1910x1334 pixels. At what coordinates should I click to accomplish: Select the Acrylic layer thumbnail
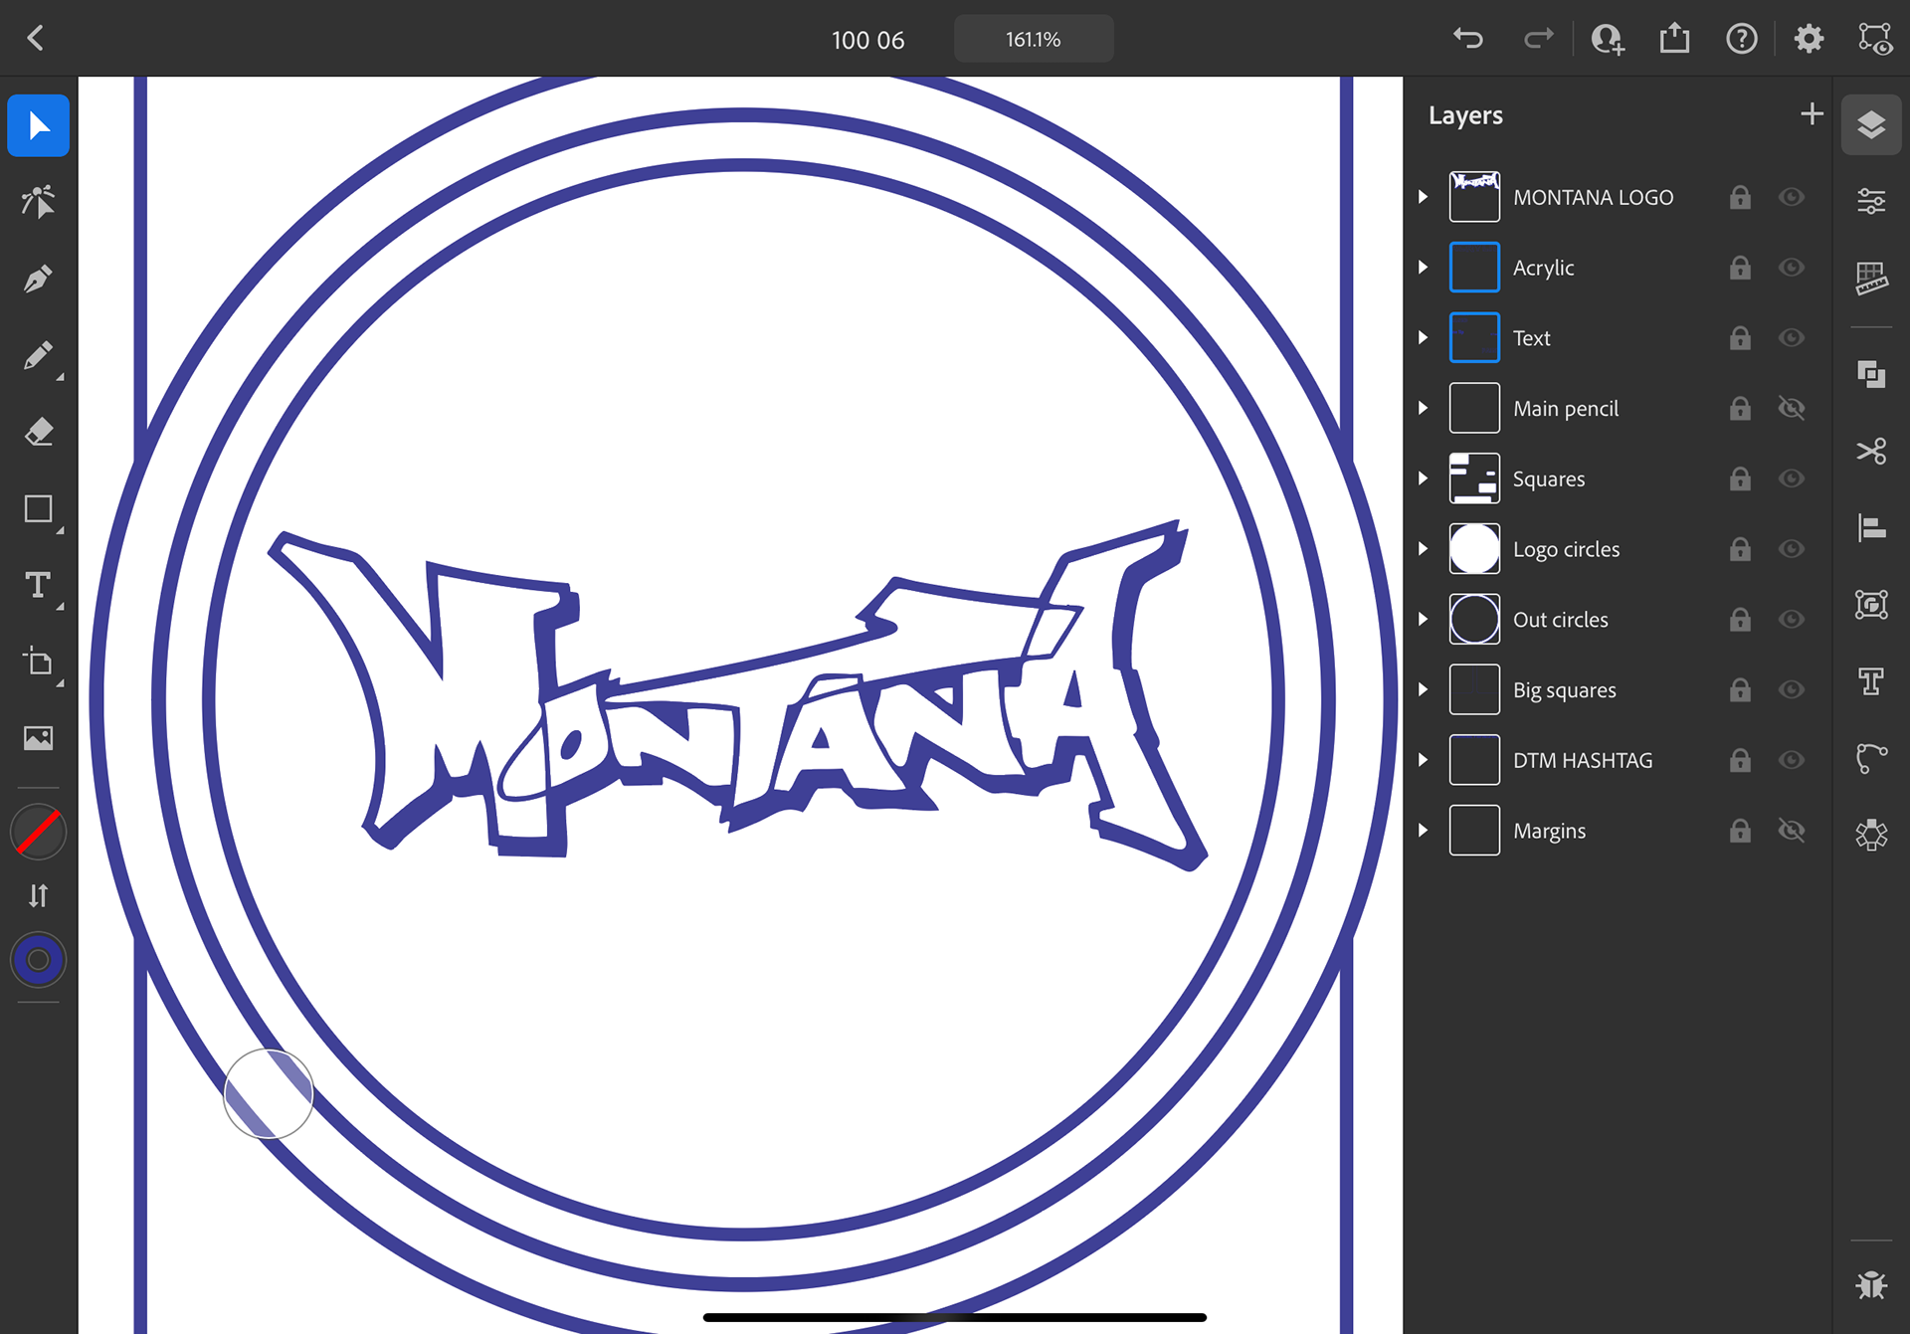tap(1474, 268)
